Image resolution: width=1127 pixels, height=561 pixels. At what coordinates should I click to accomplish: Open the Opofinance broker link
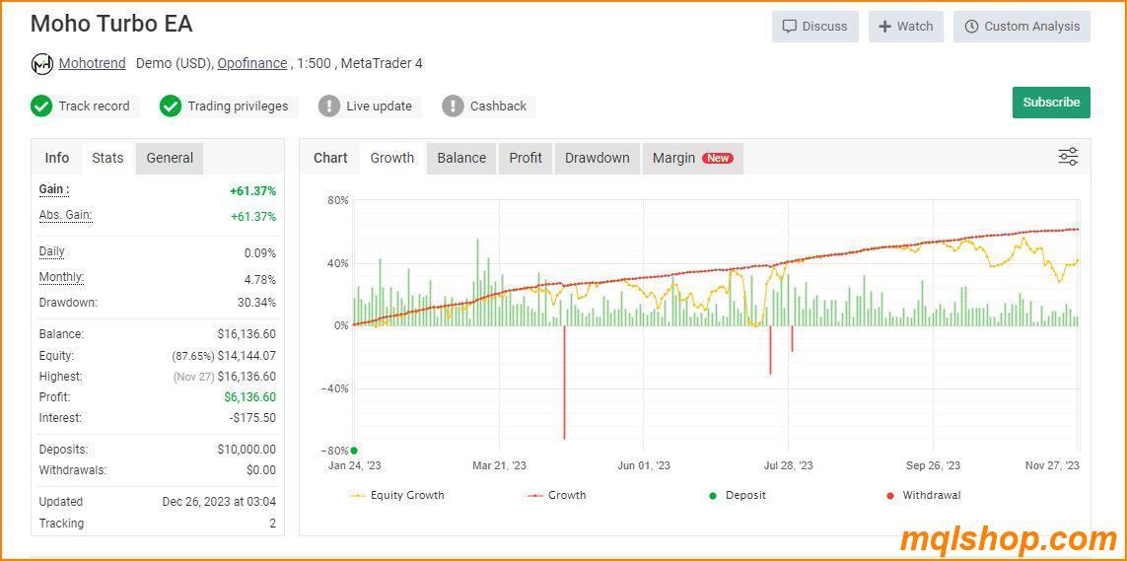coord(252,63)
